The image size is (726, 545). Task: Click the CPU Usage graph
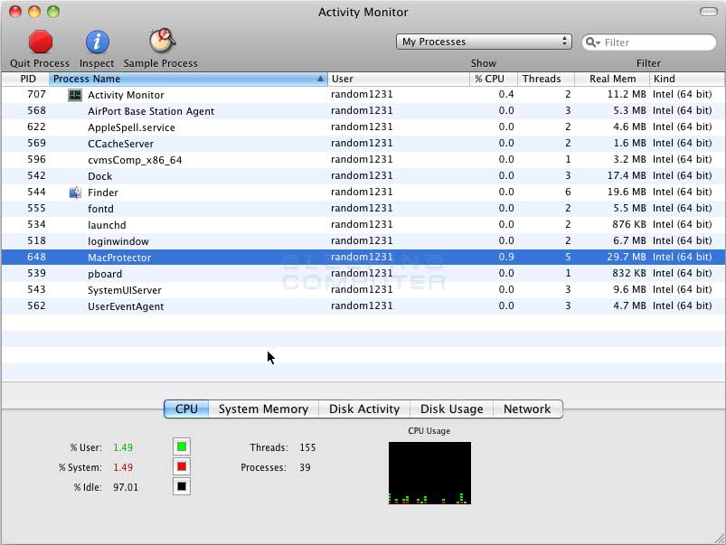point(429,473)
